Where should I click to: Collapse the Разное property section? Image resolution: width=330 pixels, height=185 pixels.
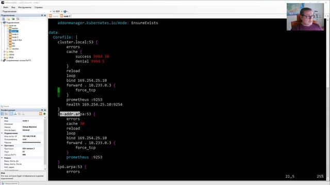tap(2, 158)
